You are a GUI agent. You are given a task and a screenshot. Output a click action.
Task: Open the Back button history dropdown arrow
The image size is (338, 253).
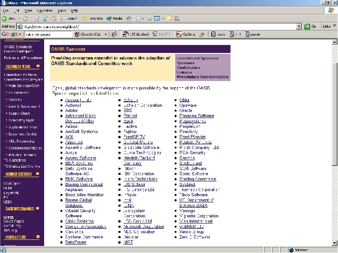19,18
